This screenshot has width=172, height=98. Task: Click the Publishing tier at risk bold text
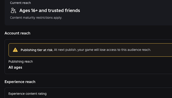coord(37,50)
